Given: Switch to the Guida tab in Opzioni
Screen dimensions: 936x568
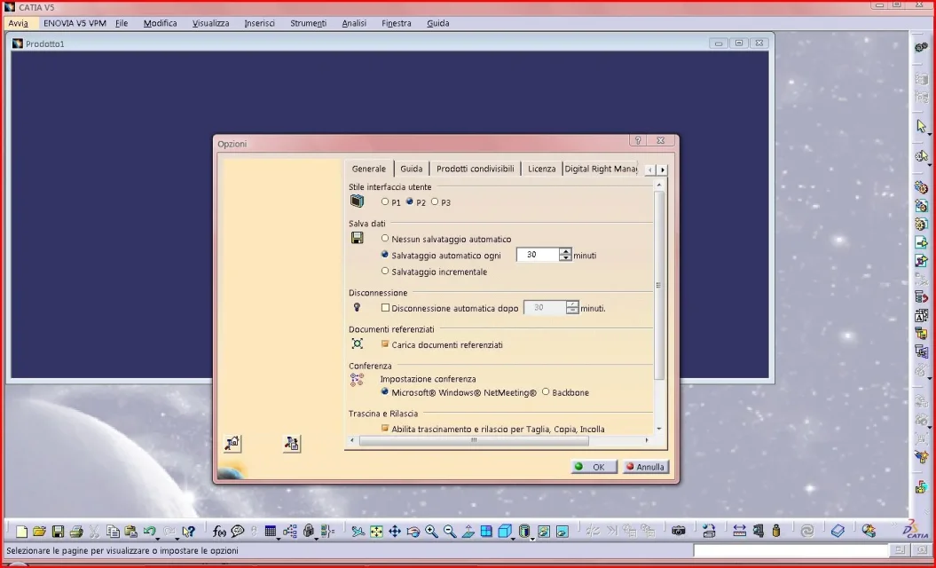Looking at the screenshot, I should [412, 169].
